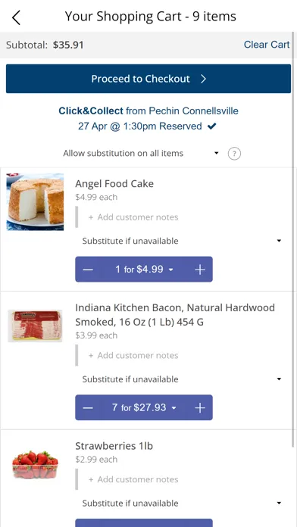This screenshot has height=527, width=297.
Task: Open quantity dropdown showing 7 for $27.93
Action: [x=144, y=407]
